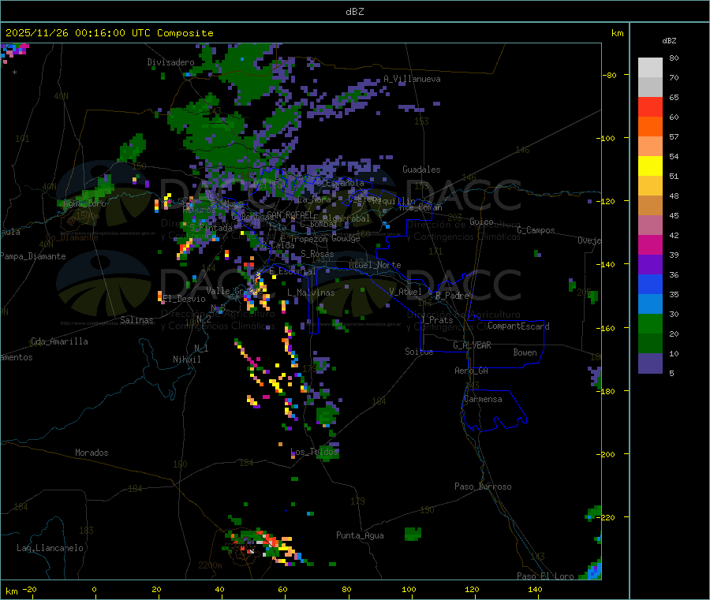Viewport: 710px width, 600px height.
Task: Click the 'Cda_Amarilla' map label
Action: pyautogui.click(x=59, y=341)
